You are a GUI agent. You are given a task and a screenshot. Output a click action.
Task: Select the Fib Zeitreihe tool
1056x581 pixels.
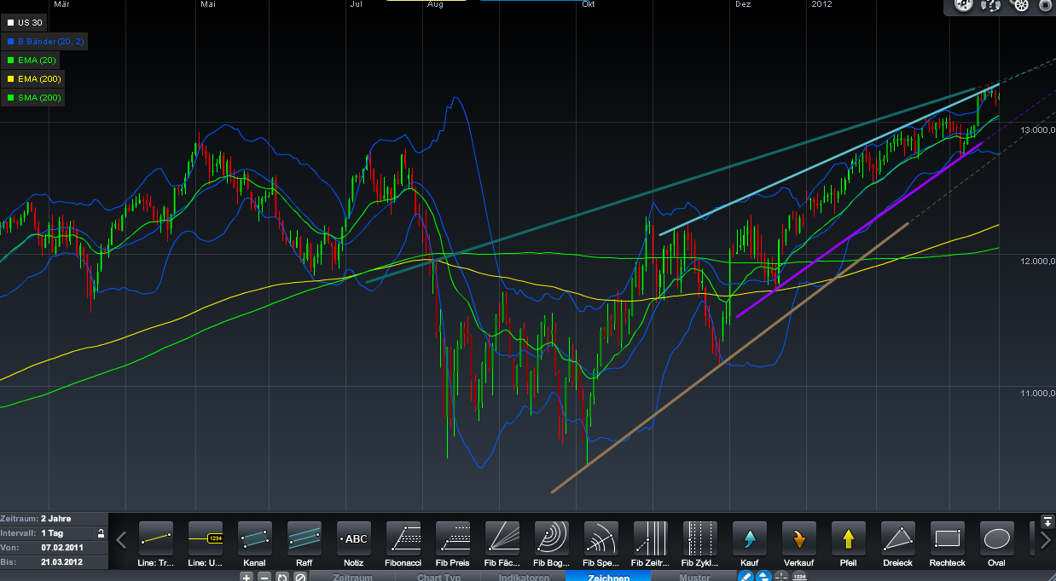650,538
